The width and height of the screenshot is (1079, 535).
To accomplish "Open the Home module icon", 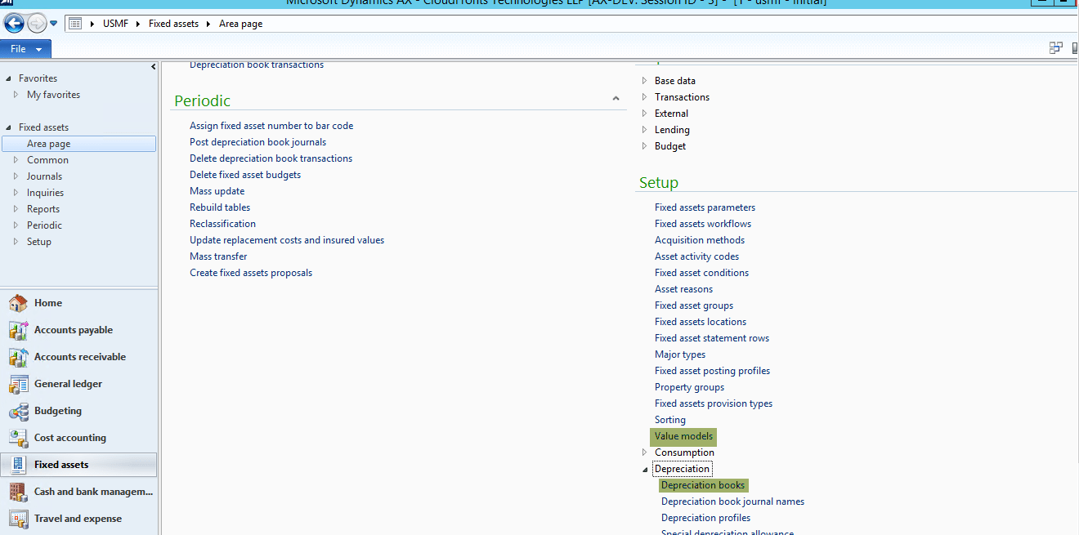I will [18, 303].
